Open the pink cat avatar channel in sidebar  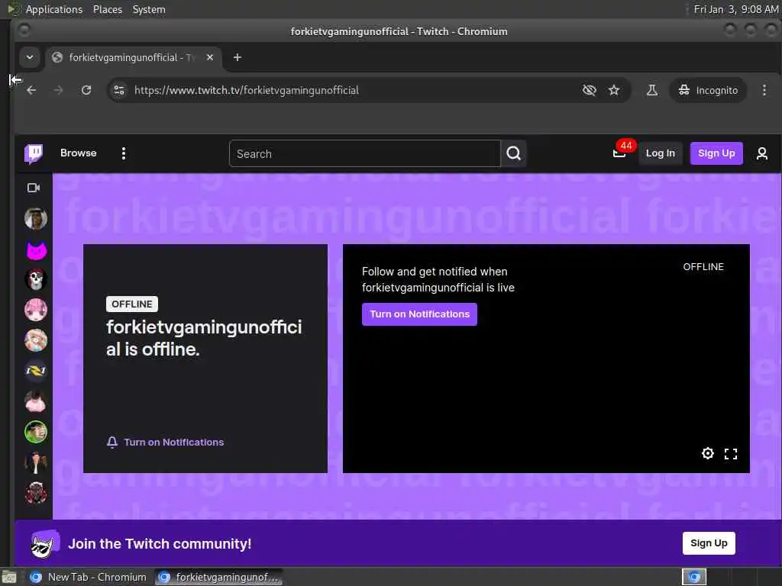(36, 250)
